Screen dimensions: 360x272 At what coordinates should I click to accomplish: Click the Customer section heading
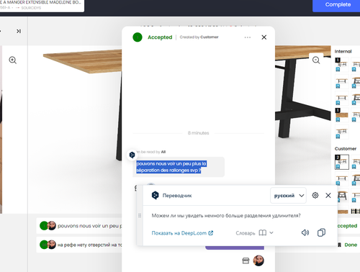coord(346,149)
